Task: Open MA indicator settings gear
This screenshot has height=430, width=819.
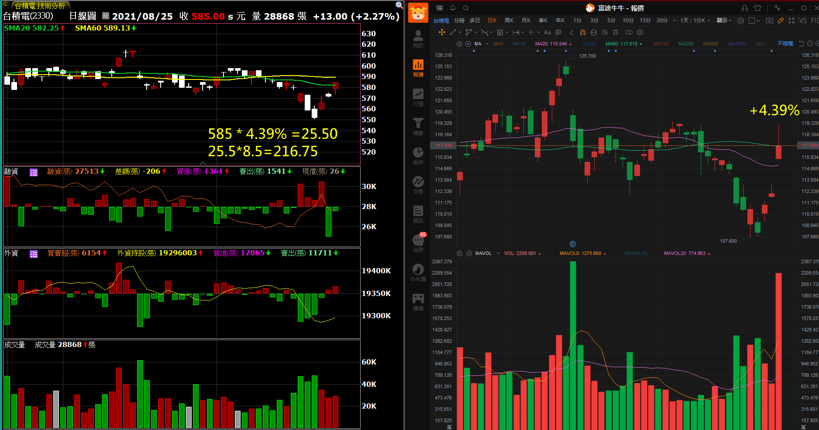Action: click(x=459, y=44)
